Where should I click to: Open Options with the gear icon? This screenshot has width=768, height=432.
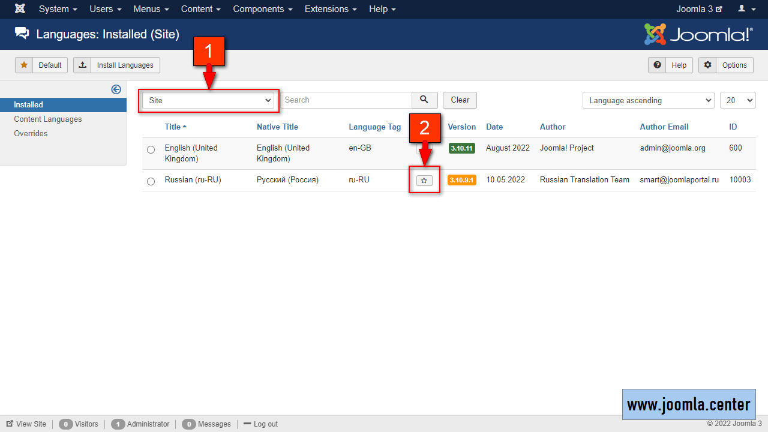point(726,65)
